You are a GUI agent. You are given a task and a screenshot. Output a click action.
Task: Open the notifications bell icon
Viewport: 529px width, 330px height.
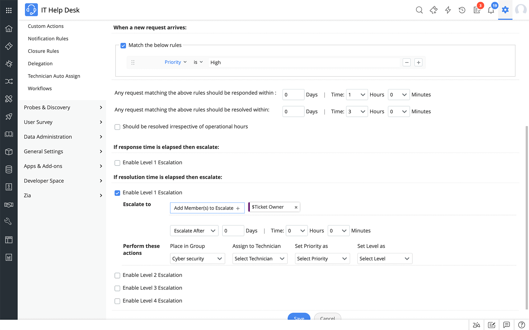point(491,10)
